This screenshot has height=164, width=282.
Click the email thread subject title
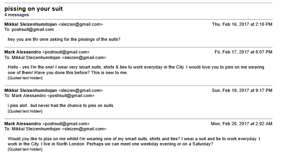point(33,9)
